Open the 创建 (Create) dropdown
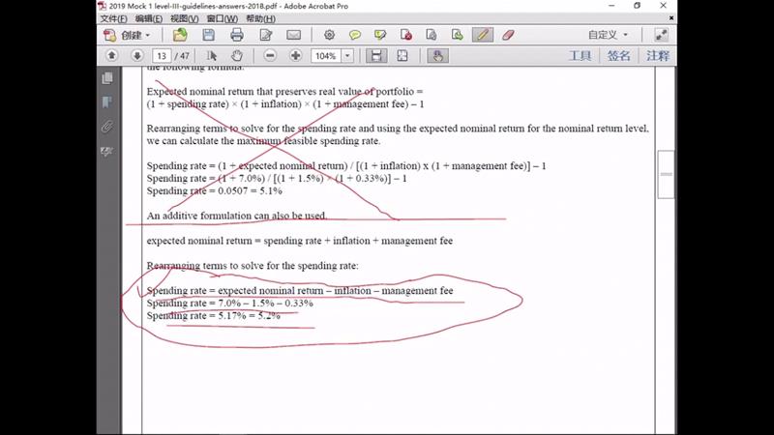This screenshot has height=435, width=774. pos(132,36)
